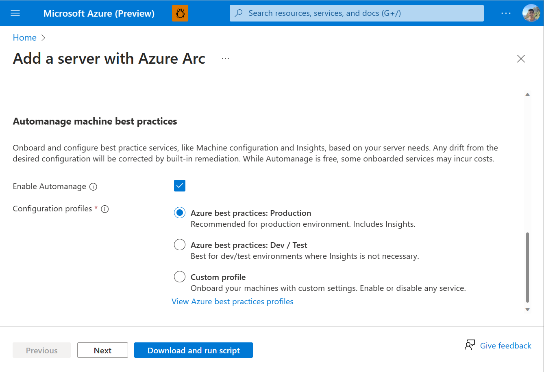Click Download and run script button
Image resolution: width=544 pixels, height=372 pixels.
(194, 350)
